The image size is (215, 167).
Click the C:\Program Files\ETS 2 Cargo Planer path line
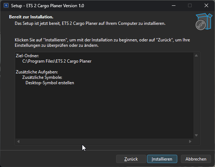click(x=57, y=61)
